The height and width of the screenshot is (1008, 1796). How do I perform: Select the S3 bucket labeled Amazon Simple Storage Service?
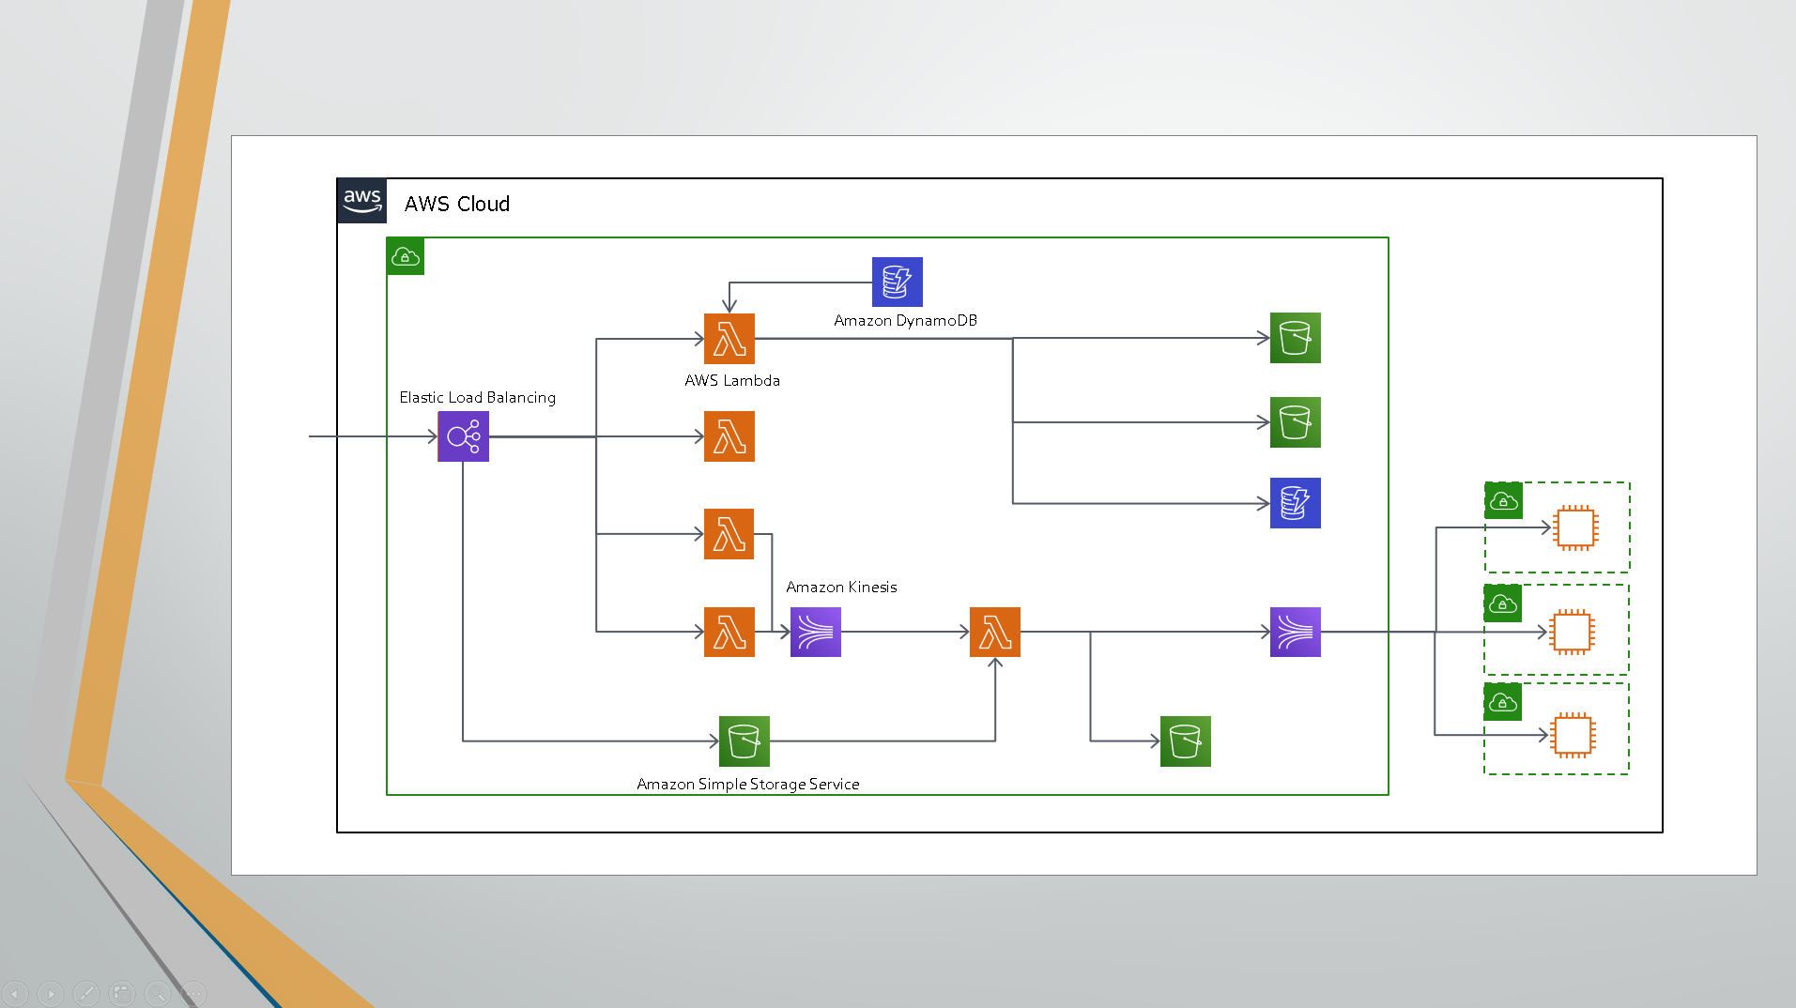click(744, 741)
